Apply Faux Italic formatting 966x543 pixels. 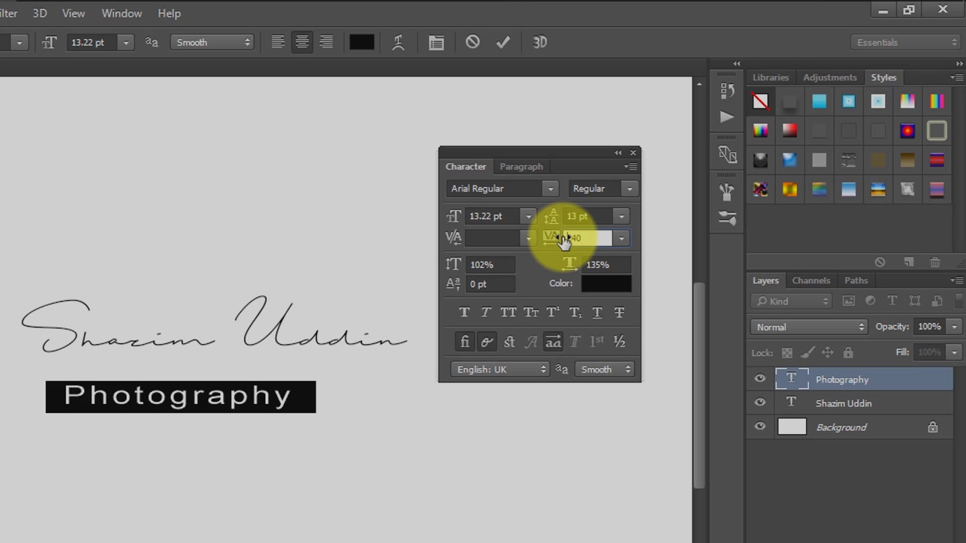[486, 312]
